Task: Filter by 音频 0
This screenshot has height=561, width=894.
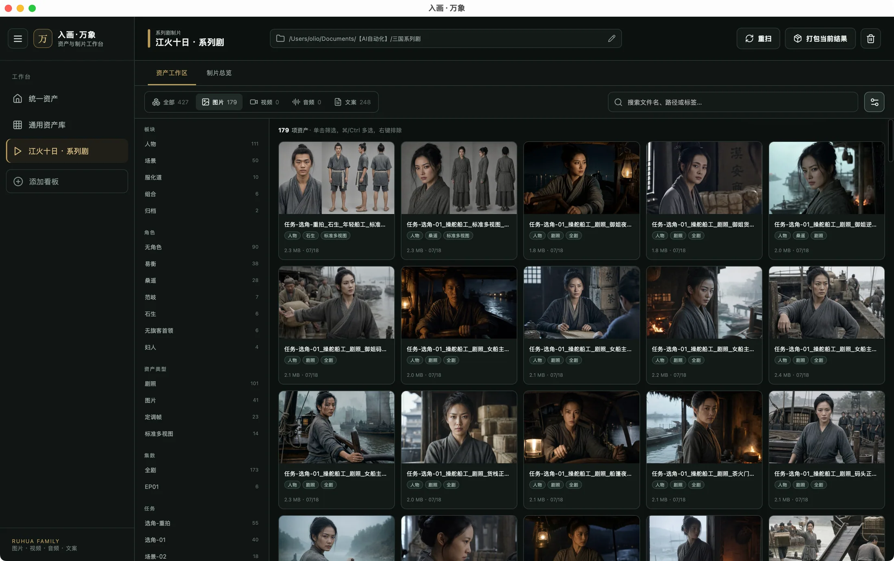Action: pos(307,102)
